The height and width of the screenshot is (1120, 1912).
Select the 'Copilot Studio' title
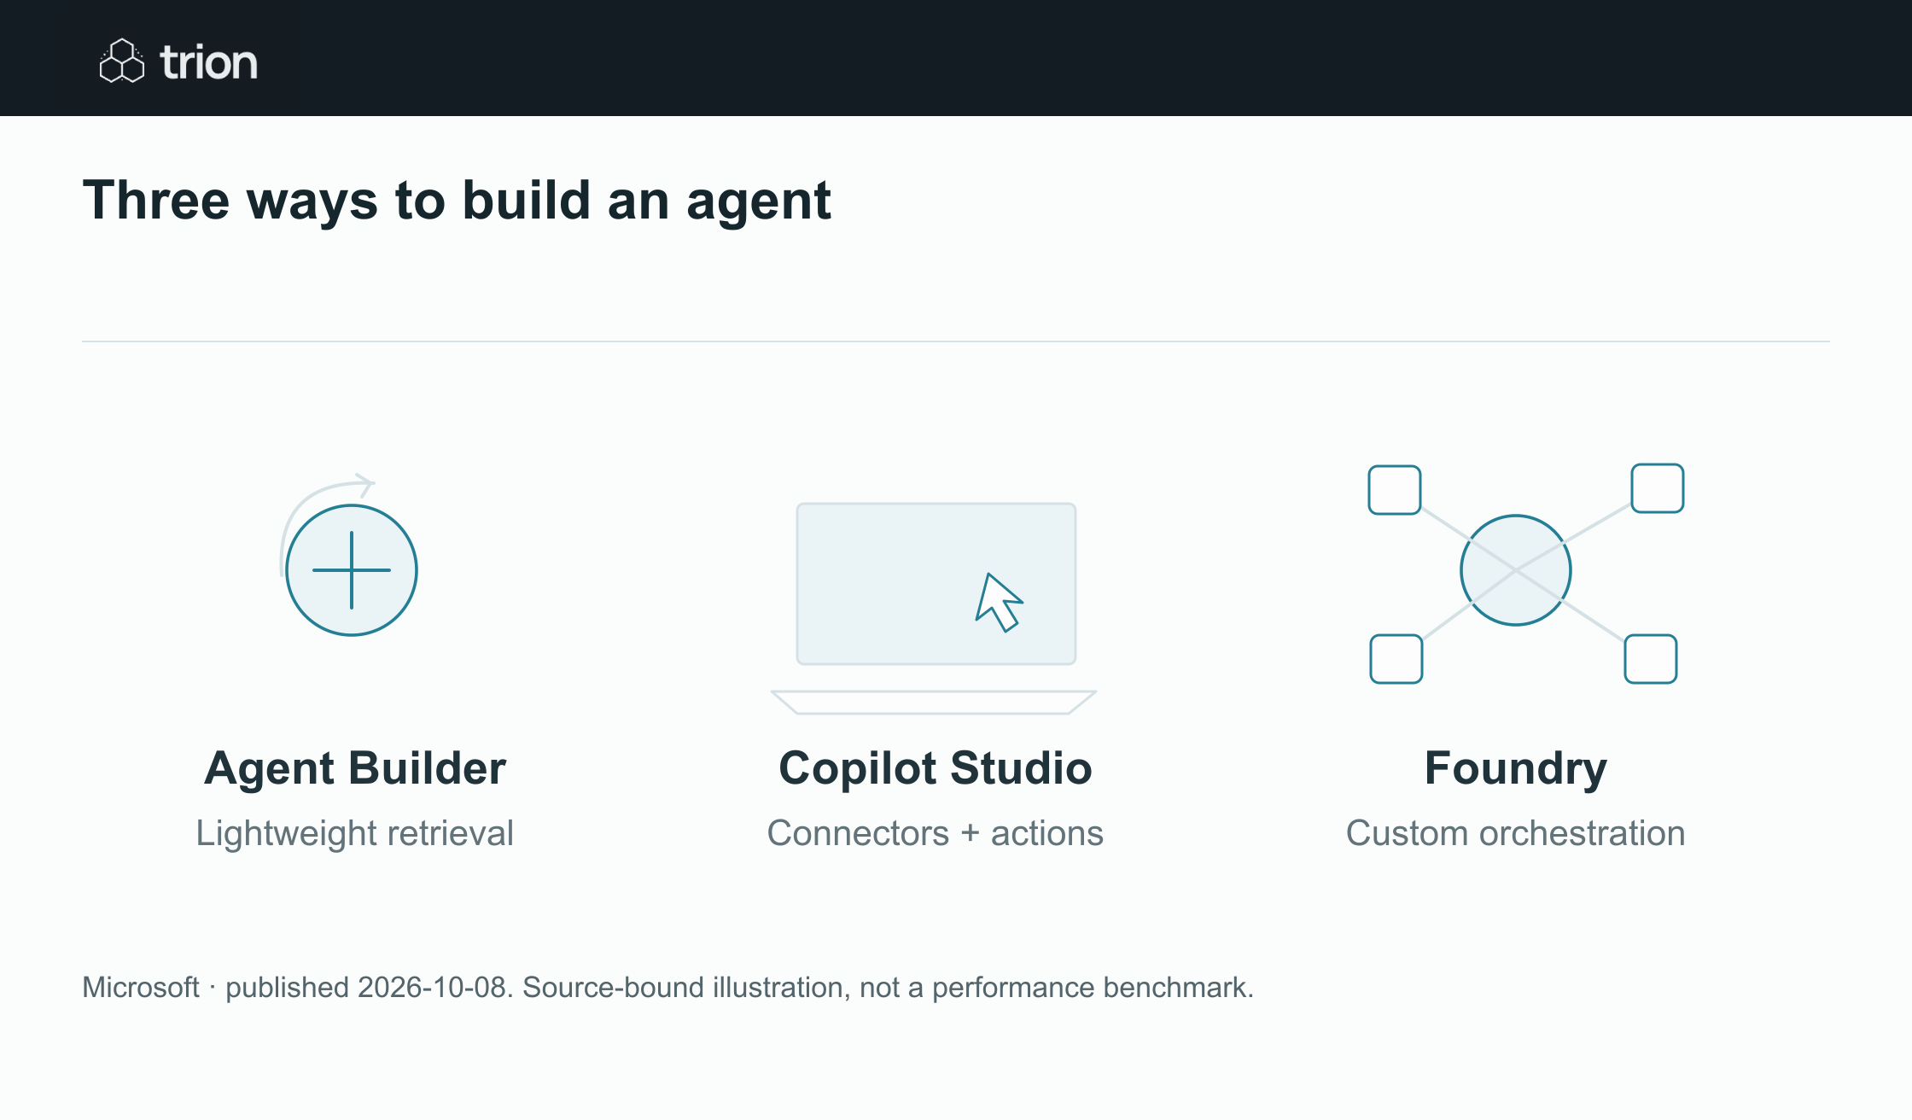click(x=936, y=768)
